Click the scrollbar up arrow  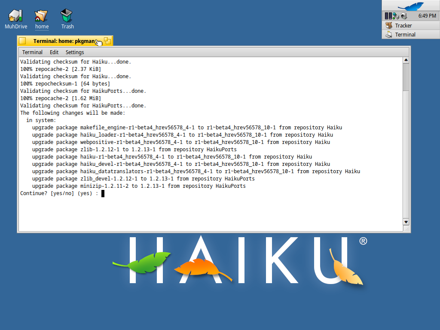point(406,60)
